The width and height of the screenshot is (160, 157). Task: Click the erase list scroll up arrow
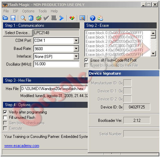153,33
